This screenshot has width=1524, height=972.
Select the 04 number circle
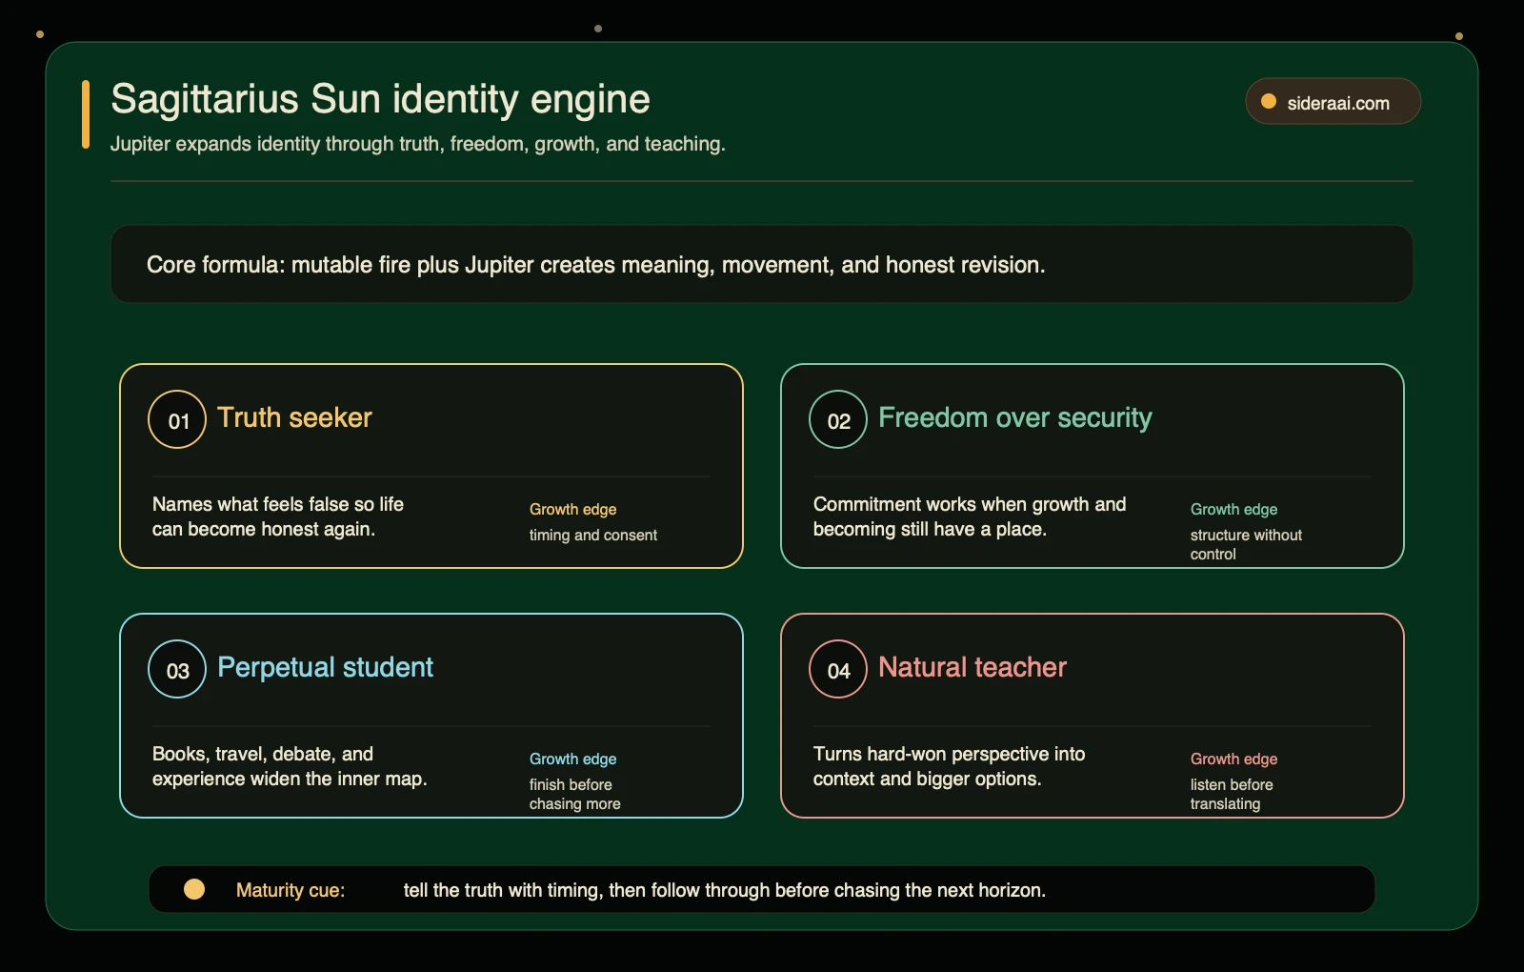coord(838,669)
